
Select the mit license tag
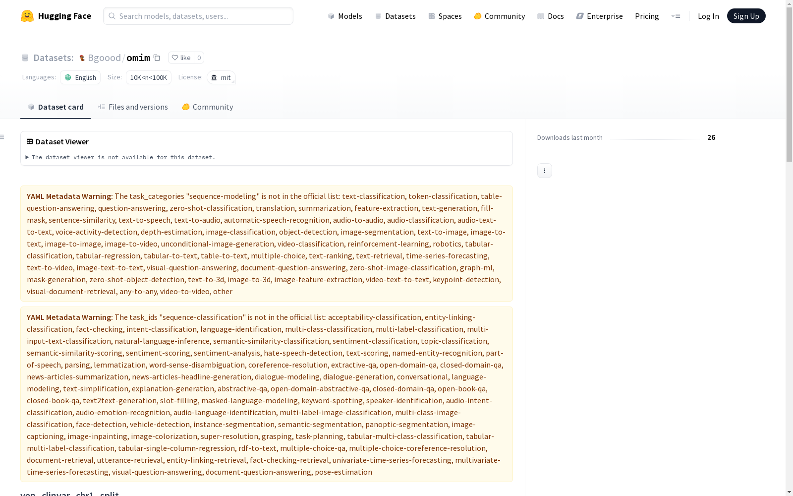click(x=221, y=77)
